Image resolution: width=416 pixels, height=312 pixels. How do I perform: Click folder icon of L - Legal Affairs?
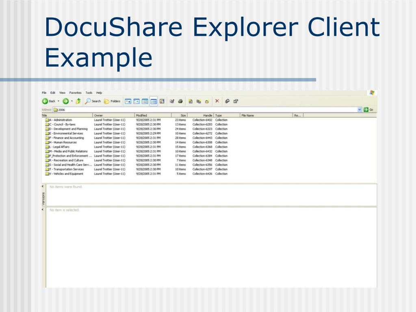pyautogui.click(x=47, y=147)
